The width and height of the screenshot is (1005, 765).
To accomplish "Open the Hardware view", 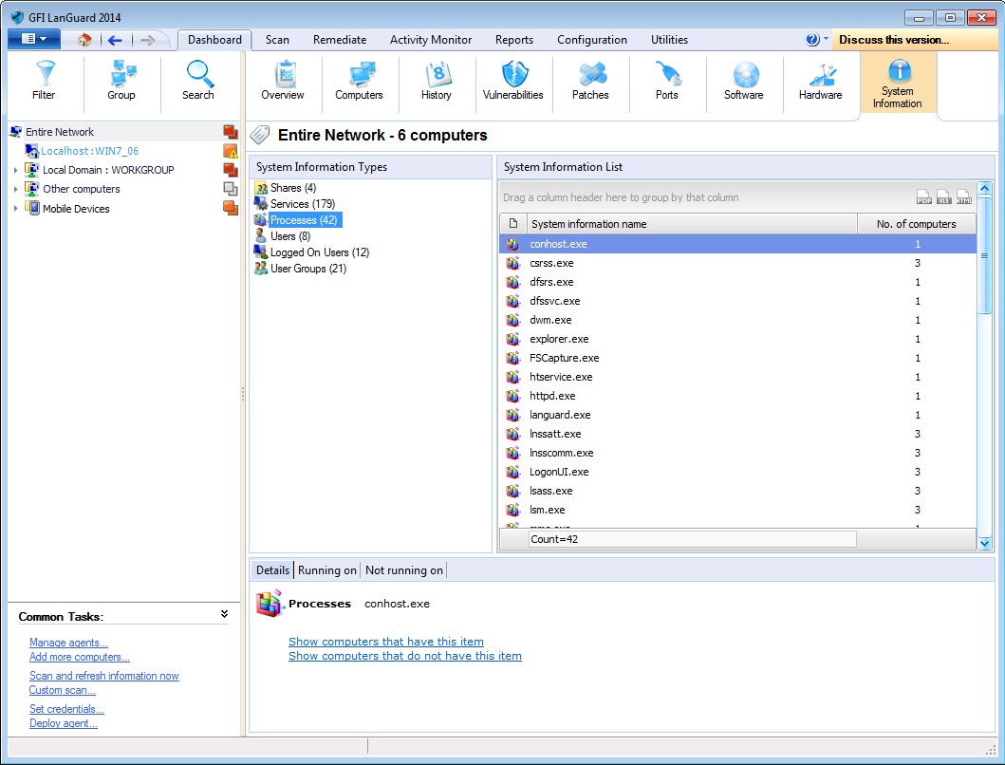I will (821, 81).
